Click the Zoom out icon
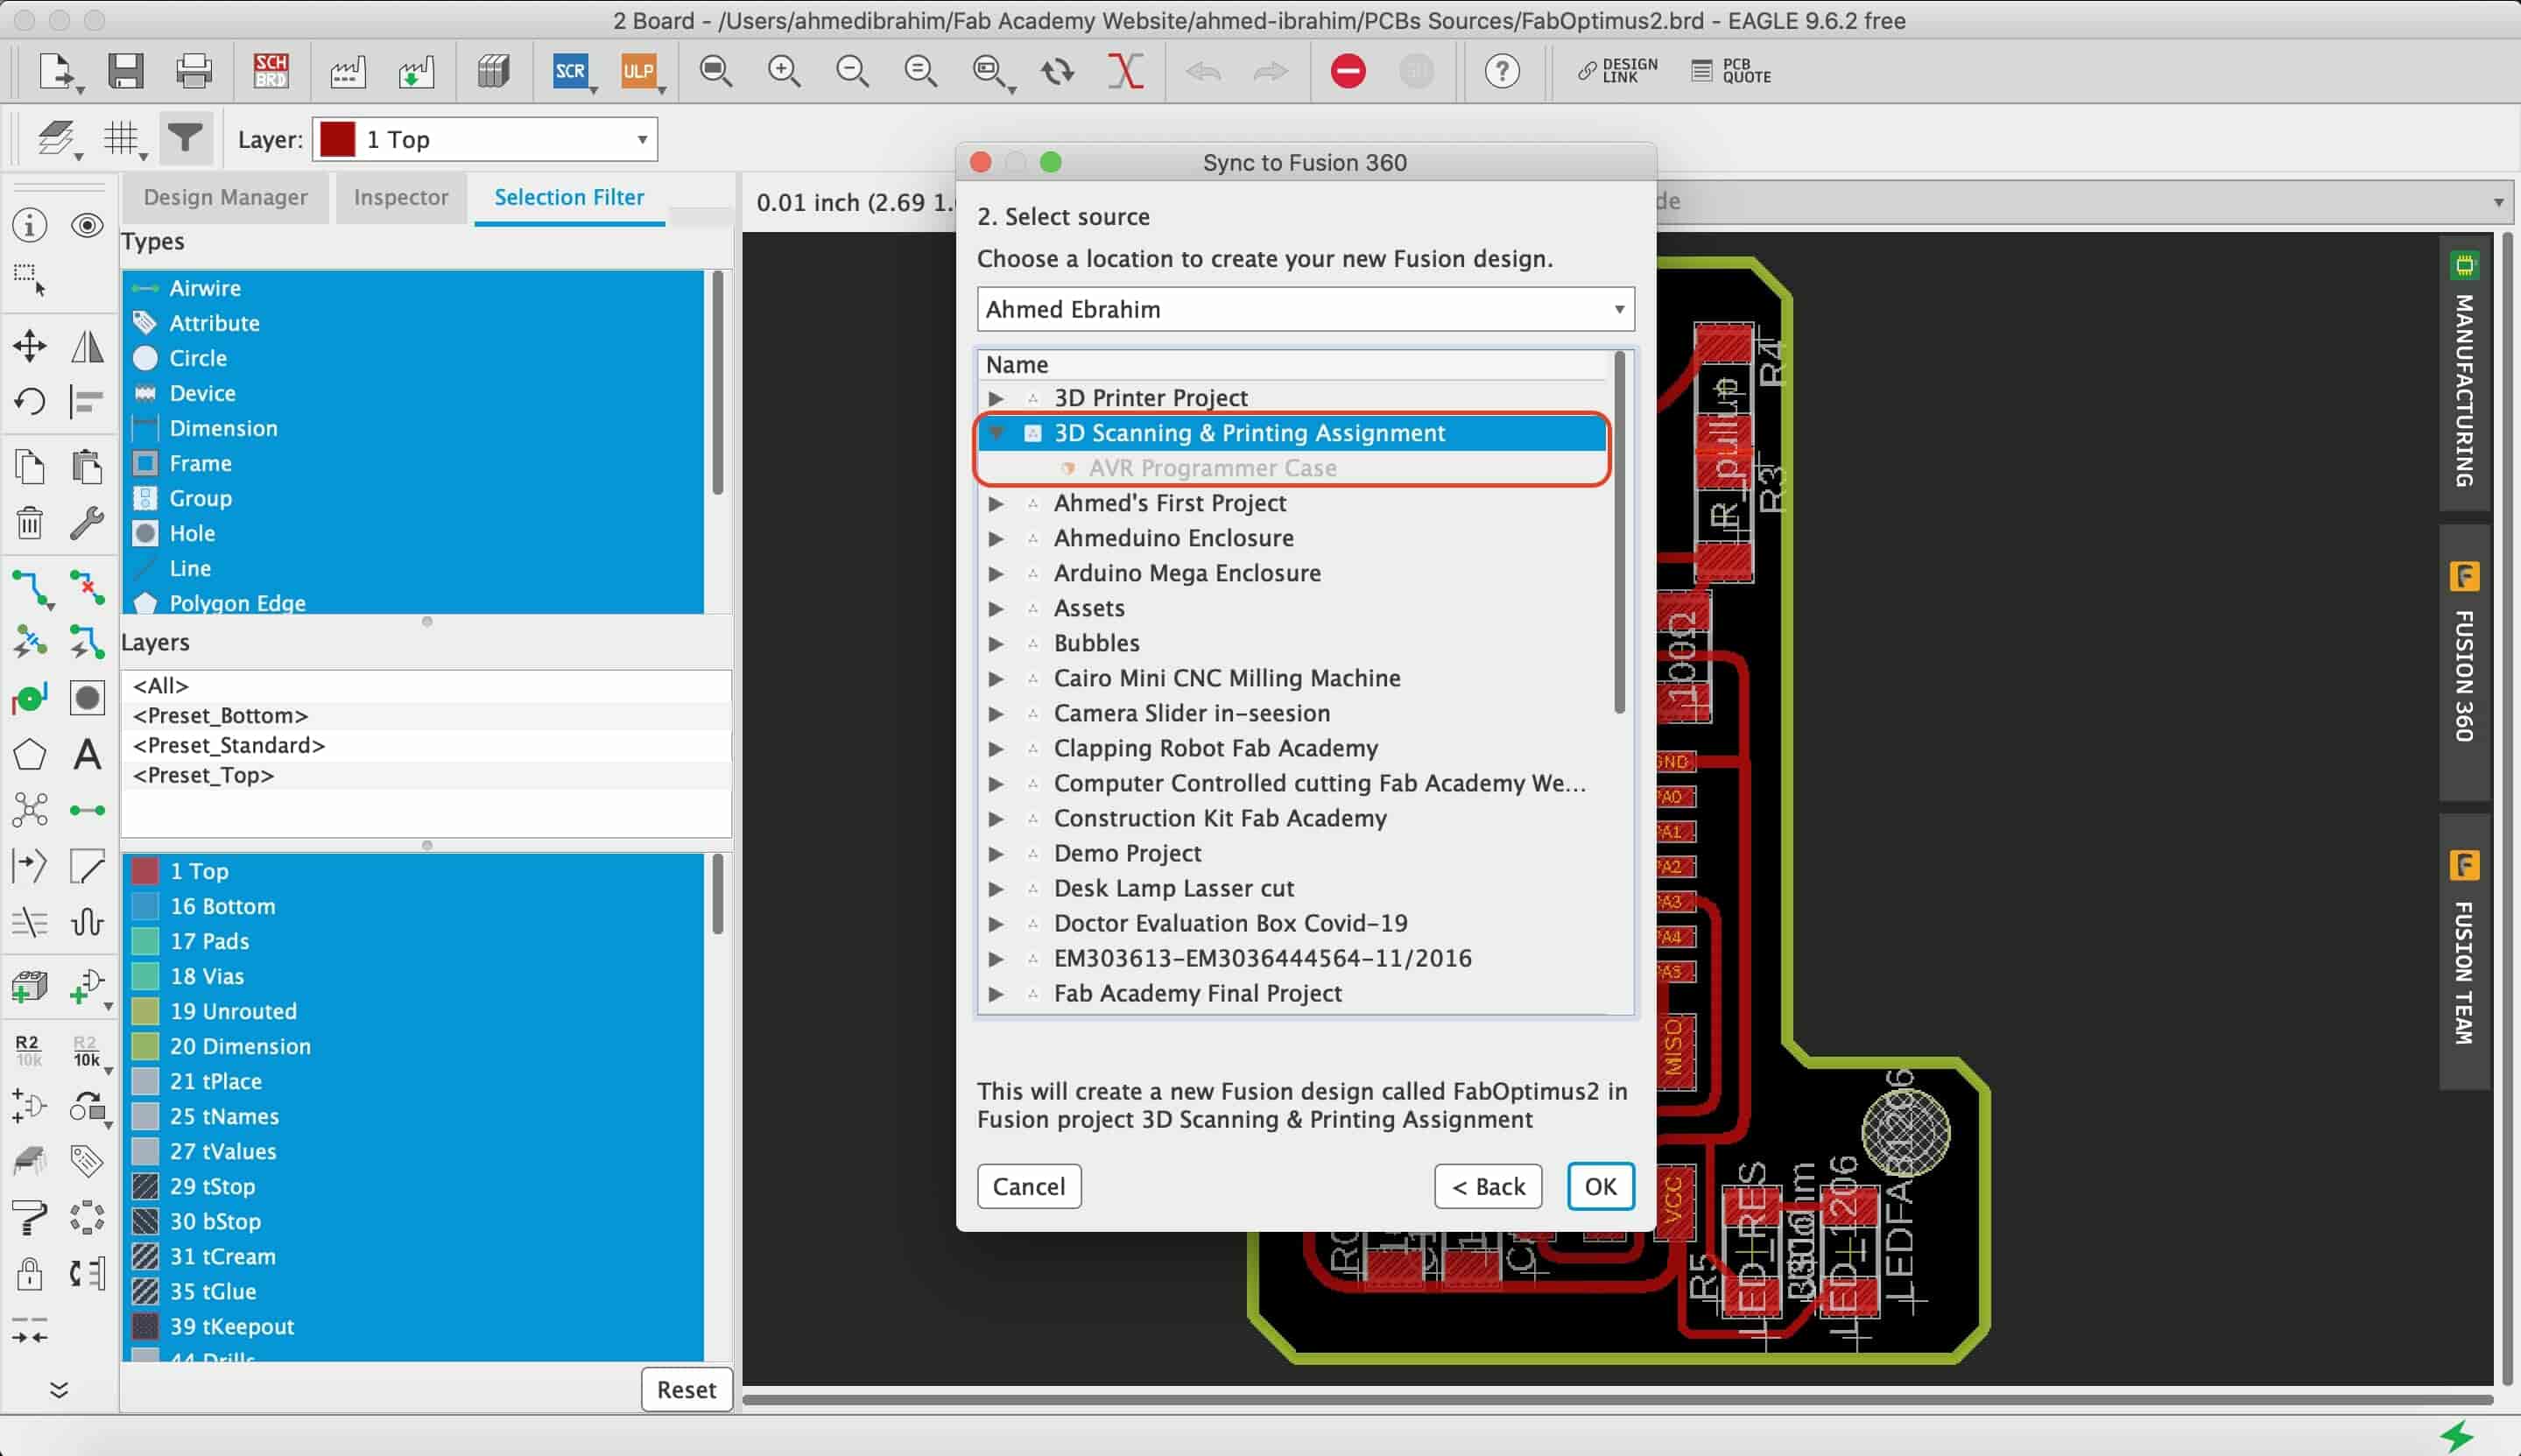This screenshot has height=1456, width=2521. (852, 71)
